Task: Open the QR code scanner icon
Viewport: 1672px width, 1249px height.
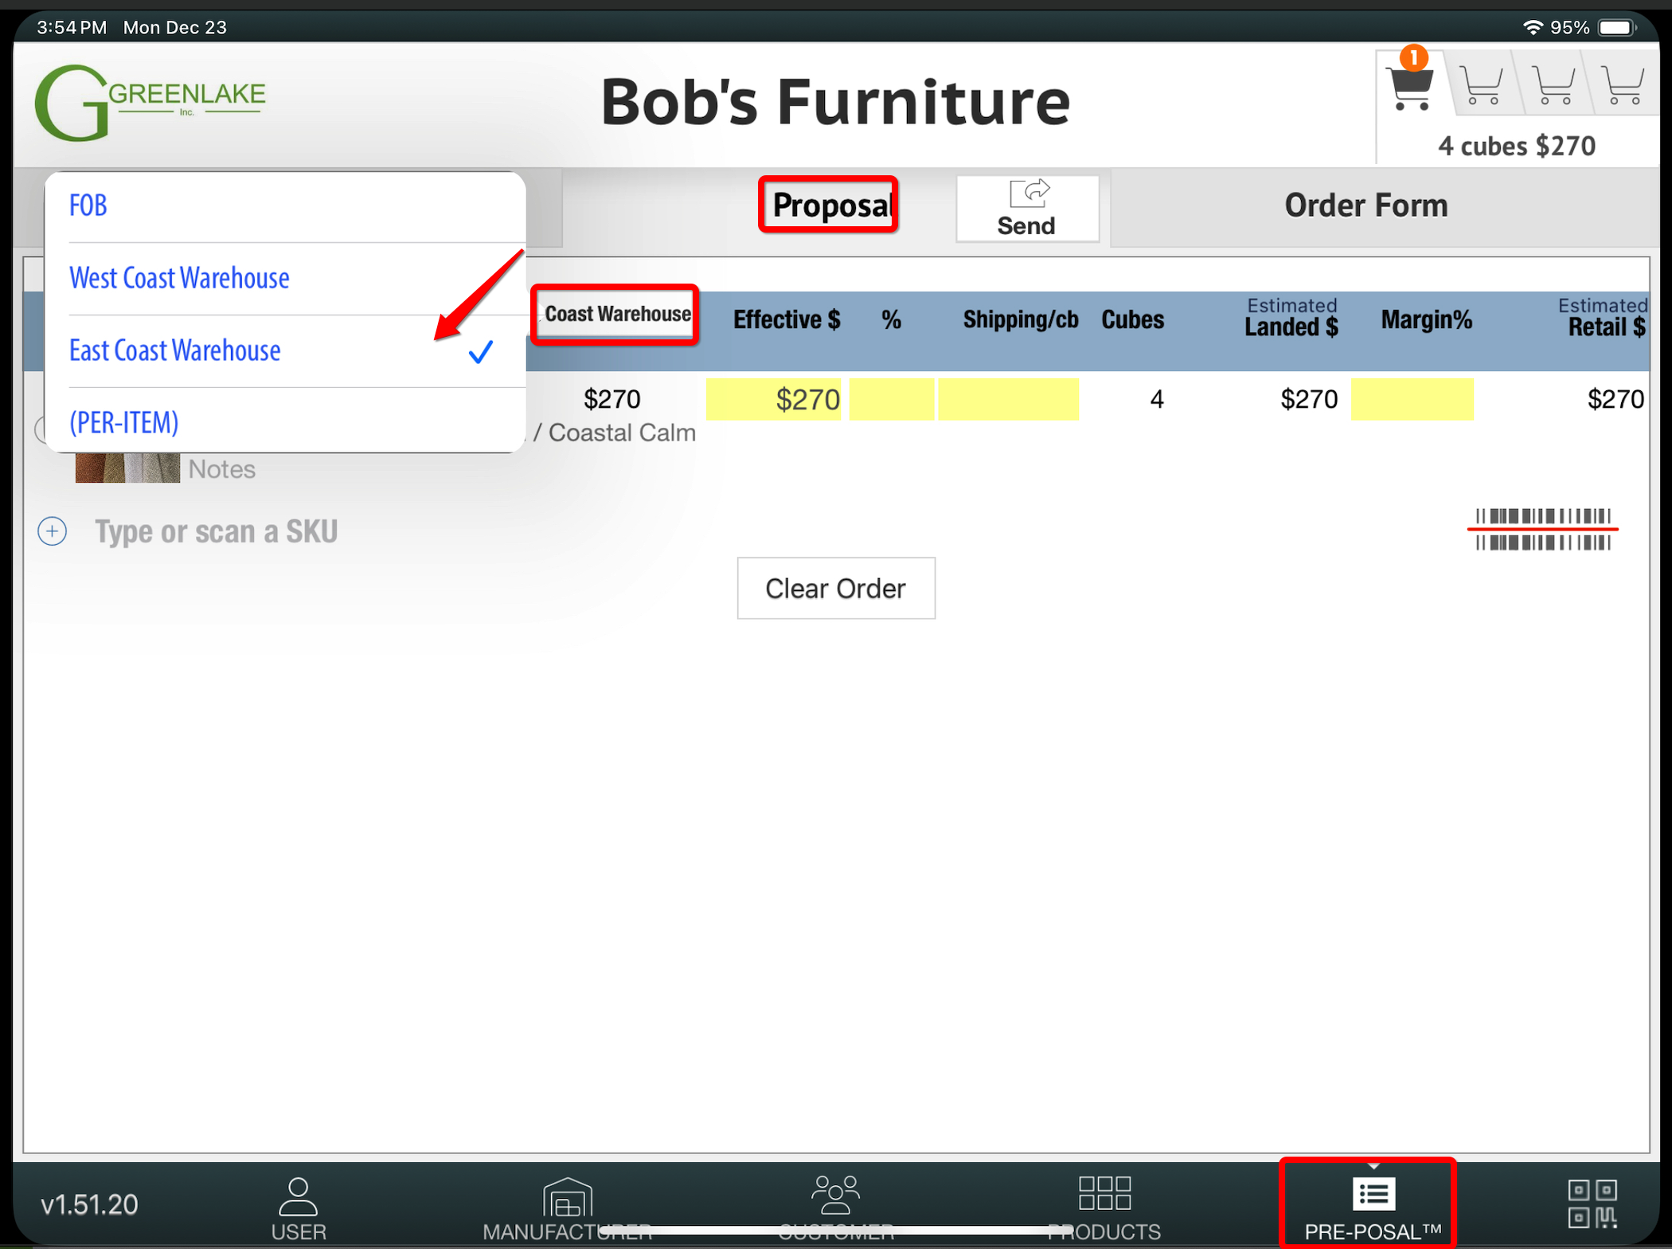Action: (1592, 1204)
